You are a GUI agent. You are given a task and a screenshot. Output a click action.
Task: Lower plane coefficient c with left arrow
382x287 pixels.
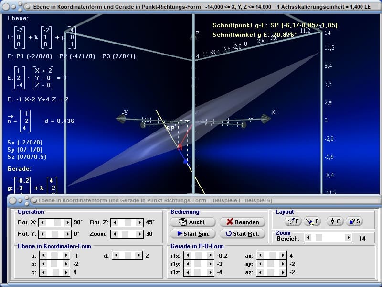tap(43, 272)
